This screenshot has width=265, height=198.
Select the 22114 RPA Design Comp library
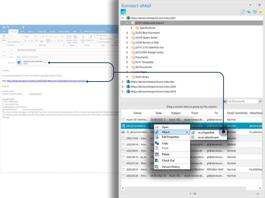(x=149, y=52)
